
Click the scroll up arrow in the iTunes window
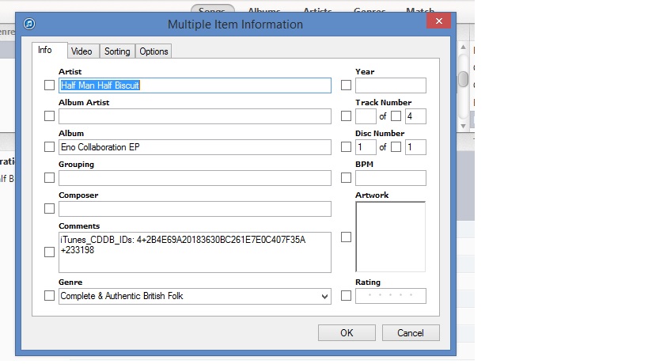point(464,47)
